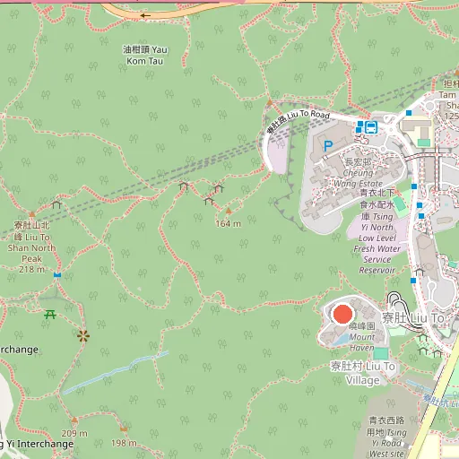Click the 164 m elevation label

click(228, 223)
